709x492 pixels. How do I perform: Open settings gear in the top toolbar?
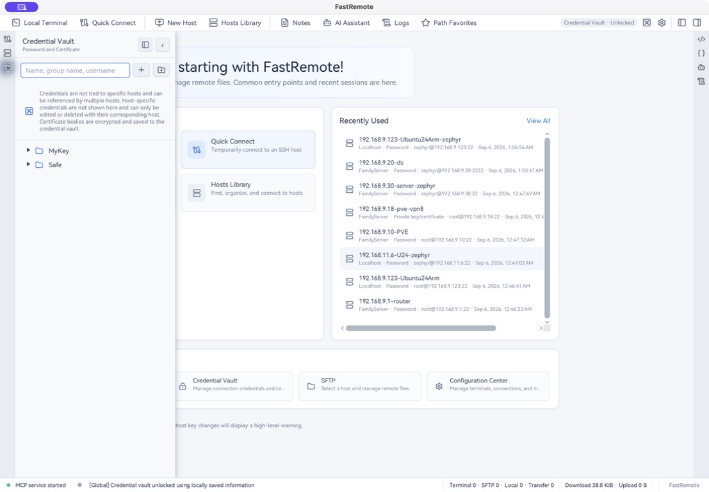click(662, 22)
